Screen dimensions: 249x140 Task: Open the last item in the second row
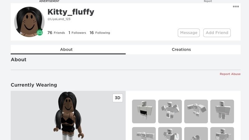click(x=222, y=133)
